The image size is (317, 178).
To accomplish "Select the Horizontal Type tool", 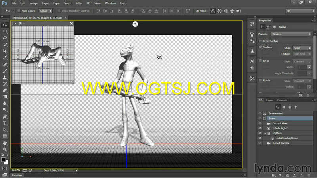I will pyautogui.click(x=5, y=123).
